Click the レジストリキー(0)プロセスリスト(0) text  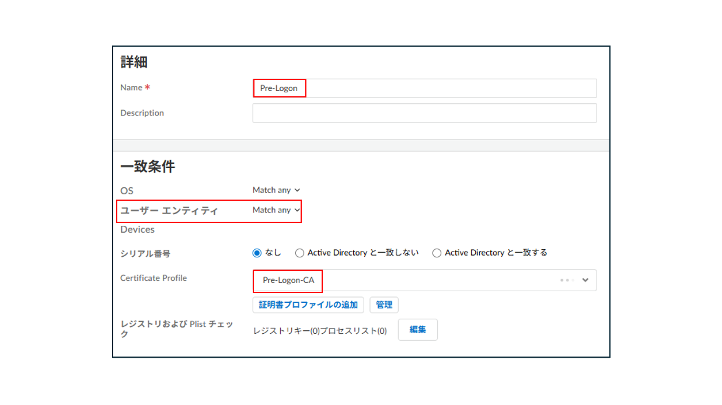(320, 331)
